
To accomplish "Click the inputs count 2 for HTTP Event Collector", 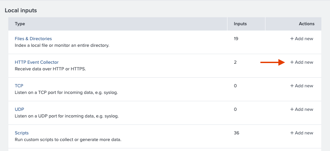I will (235, 62).
